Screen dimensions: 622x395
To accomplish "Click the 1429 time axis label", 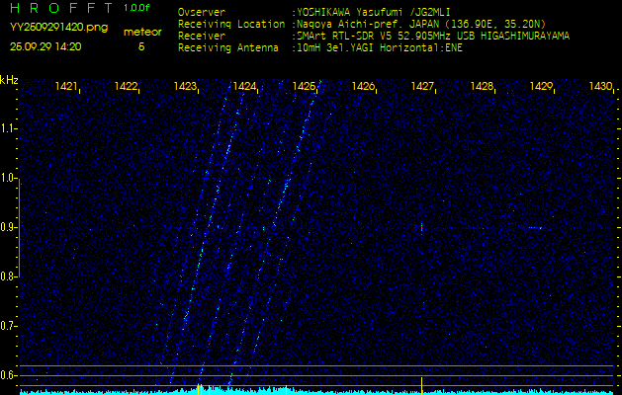I will click(541, 86).
